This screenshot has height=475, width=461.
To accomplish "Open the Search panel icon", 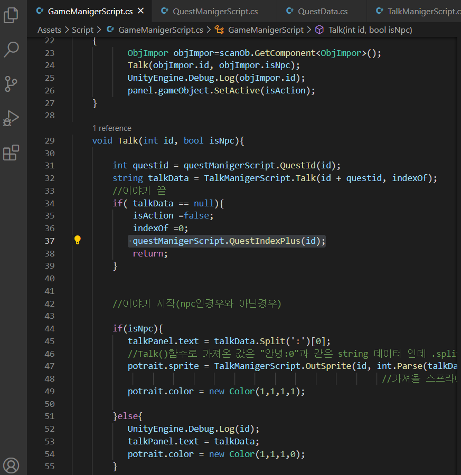I will (11, 50).
